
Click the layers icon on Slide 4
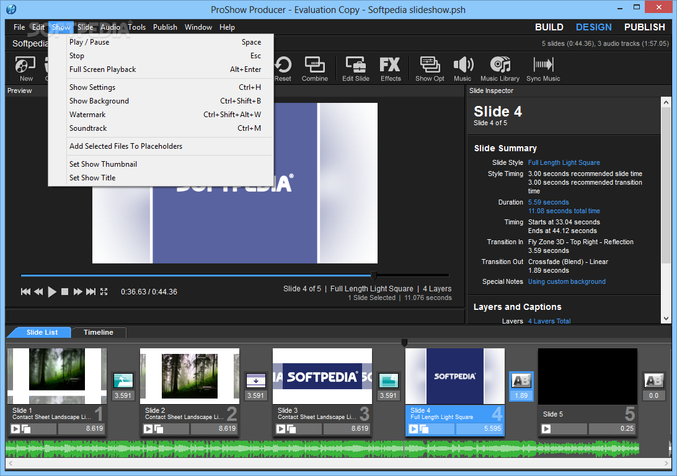424,429
